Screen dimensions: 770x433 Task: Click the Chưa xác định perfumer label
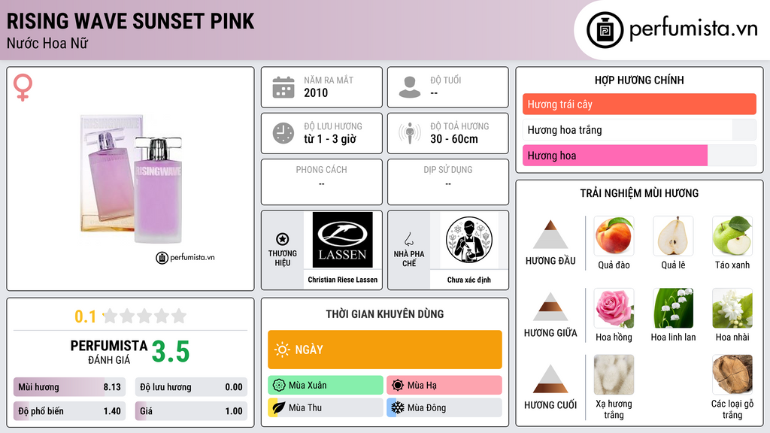pos(469,280)
